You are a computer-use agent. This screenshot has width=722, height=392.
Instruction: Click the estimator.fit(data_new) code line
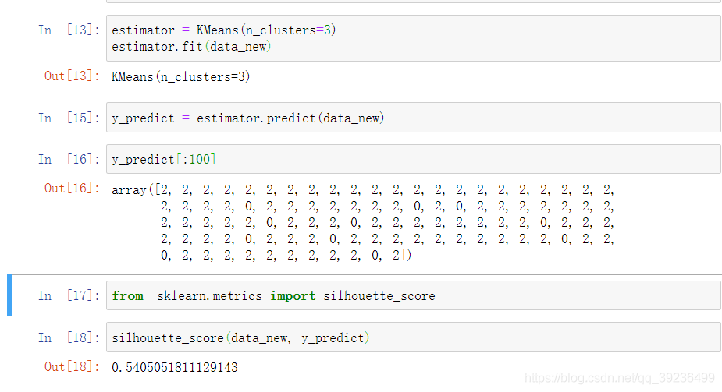191,47
